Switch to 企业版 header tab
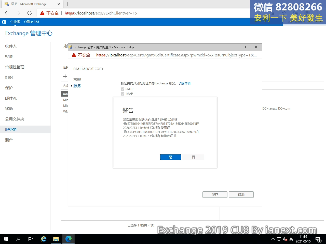The image size is (326, 244). pyautogui.click(x=15, y=22)
